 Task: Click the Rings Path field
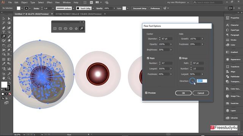click(198, 63)
